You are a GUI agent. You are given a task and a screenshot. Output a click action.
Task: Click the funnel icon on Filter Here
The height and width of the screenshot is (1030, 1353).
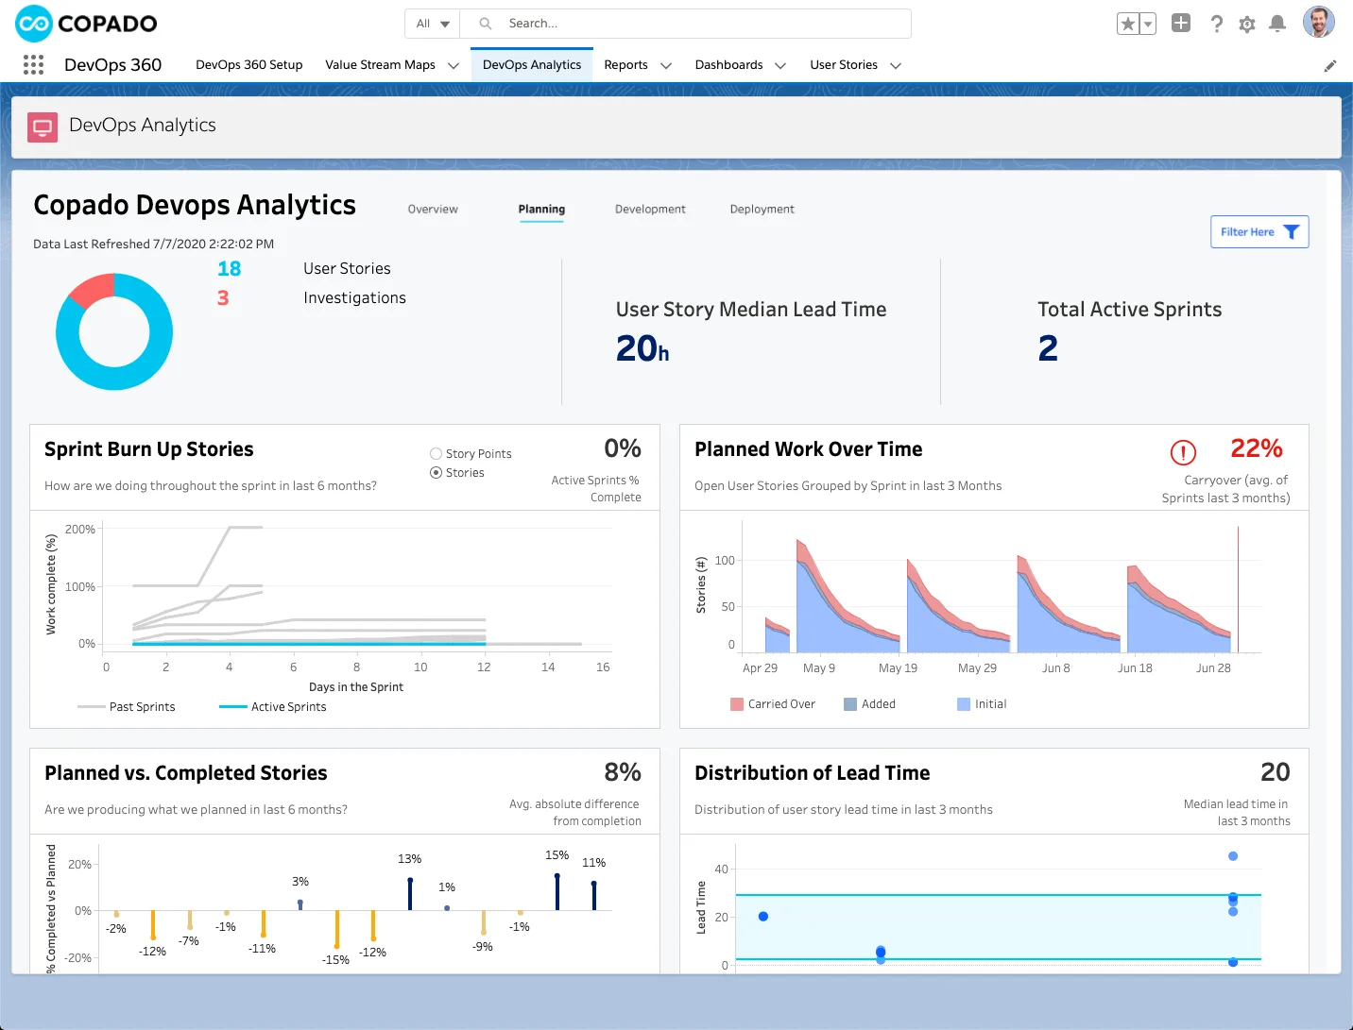click(x=1292, y=231)
